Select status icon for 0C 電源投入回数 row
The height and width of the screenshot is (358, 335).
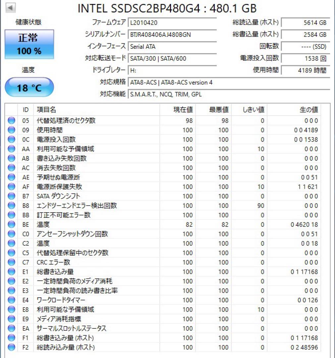click(11, 139)
